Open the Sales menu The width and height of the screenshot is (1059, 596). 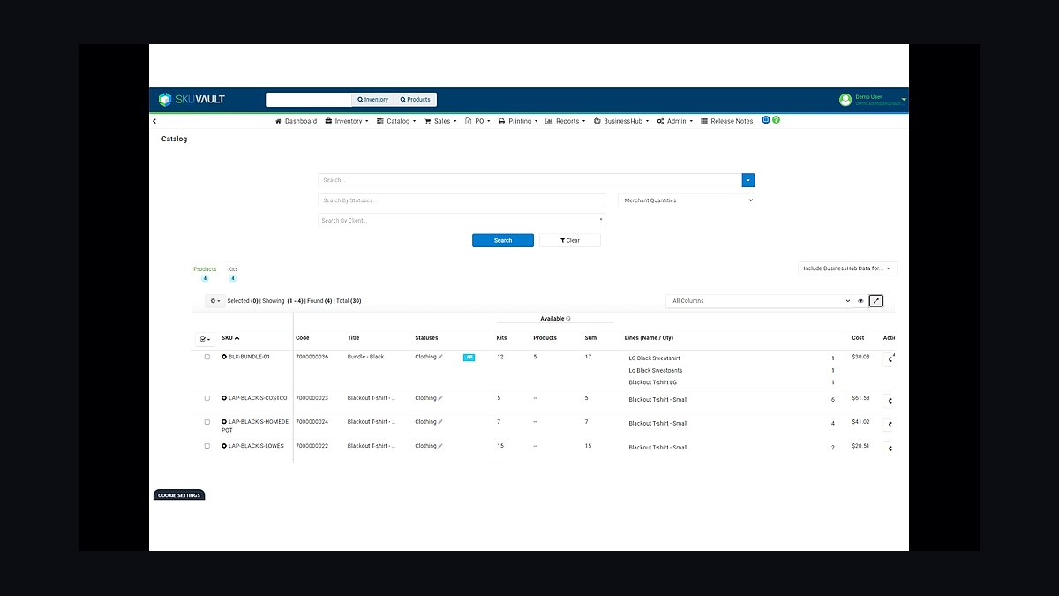coord(440,121)
